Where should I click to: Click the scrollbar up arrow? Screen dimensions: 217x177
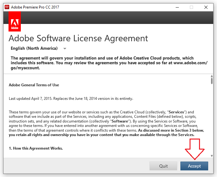(212, 76)
